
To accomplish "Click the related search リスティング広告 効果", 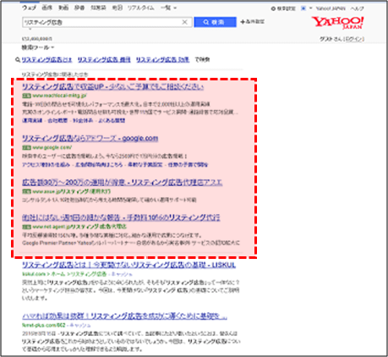I will coord(162,60).
